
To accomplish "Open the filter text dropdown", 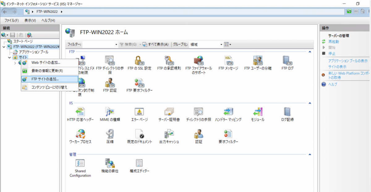I will click(x=116, y=45).
